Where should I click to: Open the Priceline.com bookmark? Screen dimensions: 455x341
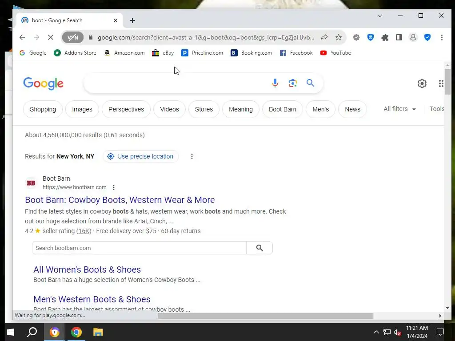point(202,53)
